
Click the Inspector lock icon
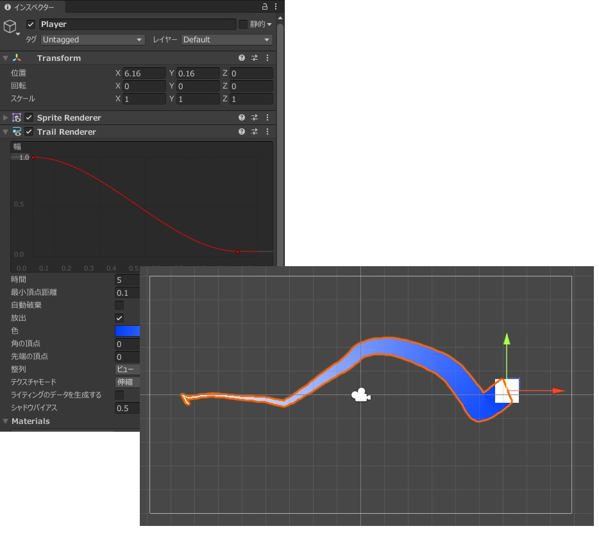point(266,6)
